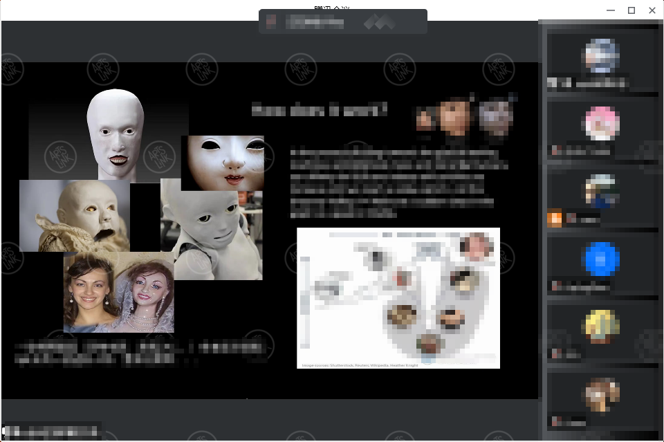The height and width of the screenshot is (442, 664).
Task: Click the white diagram panel on the slide
Action: [x=398, y=298]
